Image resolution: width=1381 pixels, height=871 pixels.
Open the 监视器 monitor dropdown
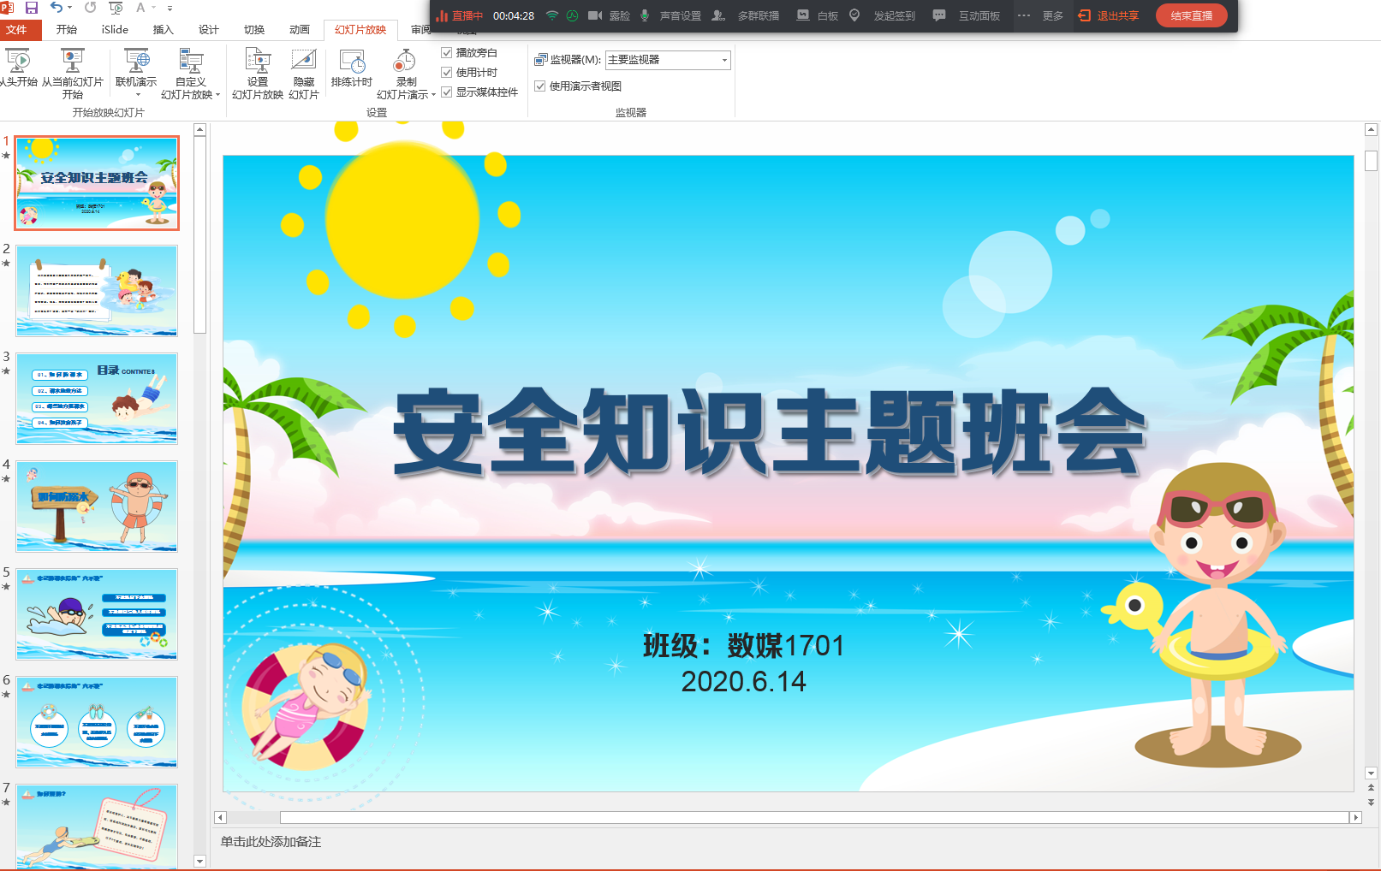(724, 60)
